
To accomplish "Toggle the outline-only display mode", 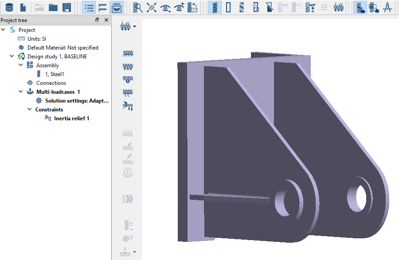I will [228, 8].
